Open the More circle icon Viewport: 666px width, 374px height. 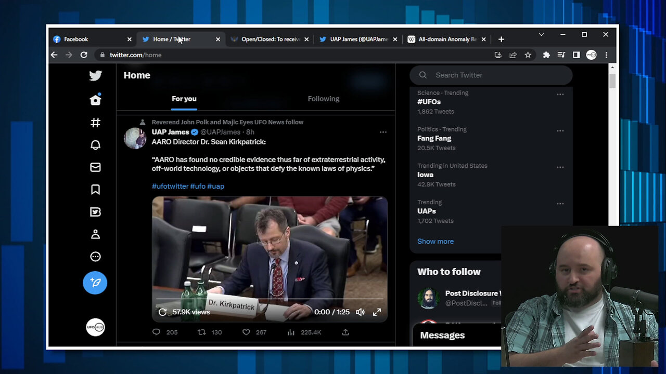pos(95,257)
